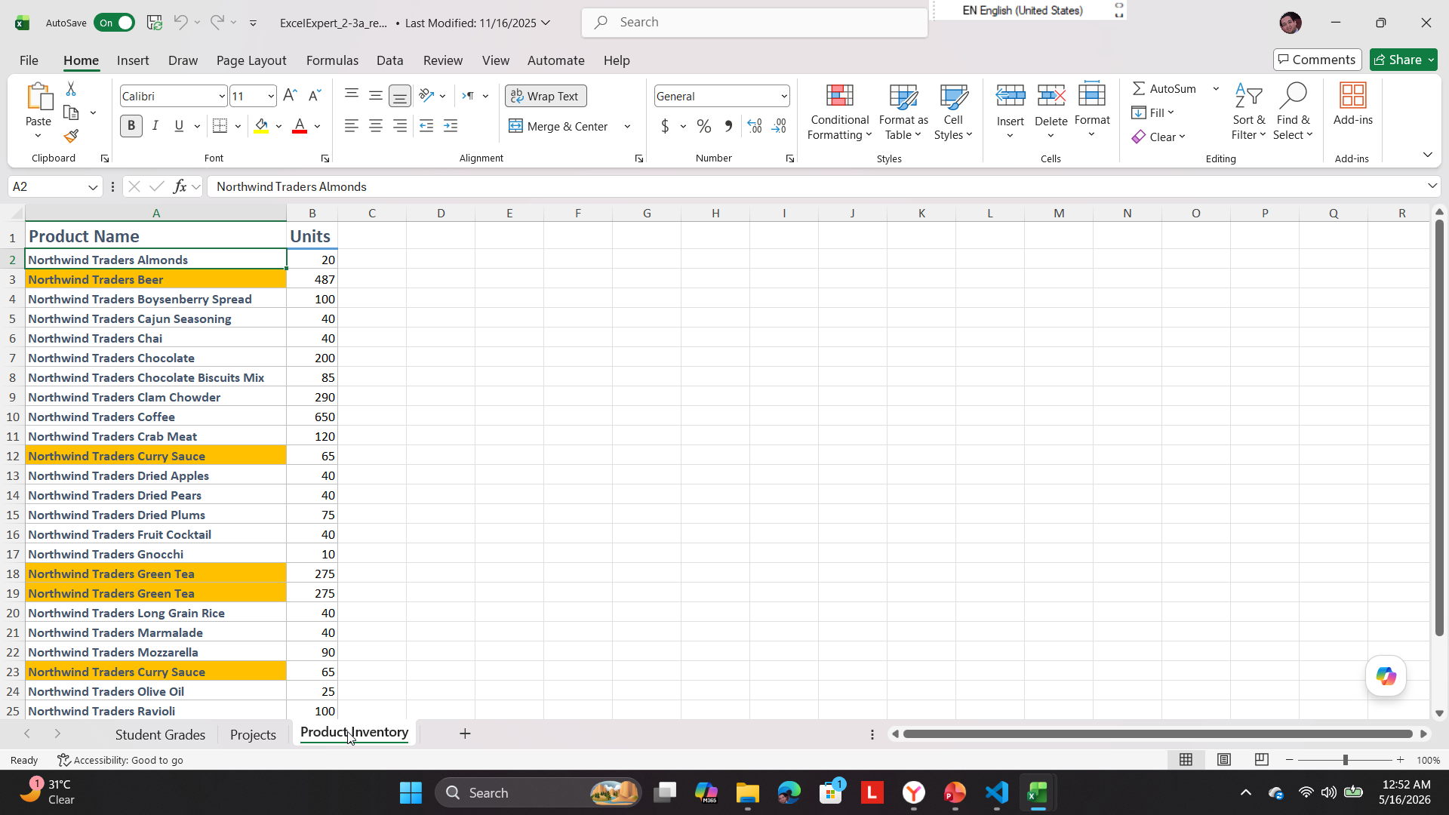Image resolution: width=1449 pixels, height=815 pixels.
Task: Open the Name Box dropdown arrow
Action: 93,187
